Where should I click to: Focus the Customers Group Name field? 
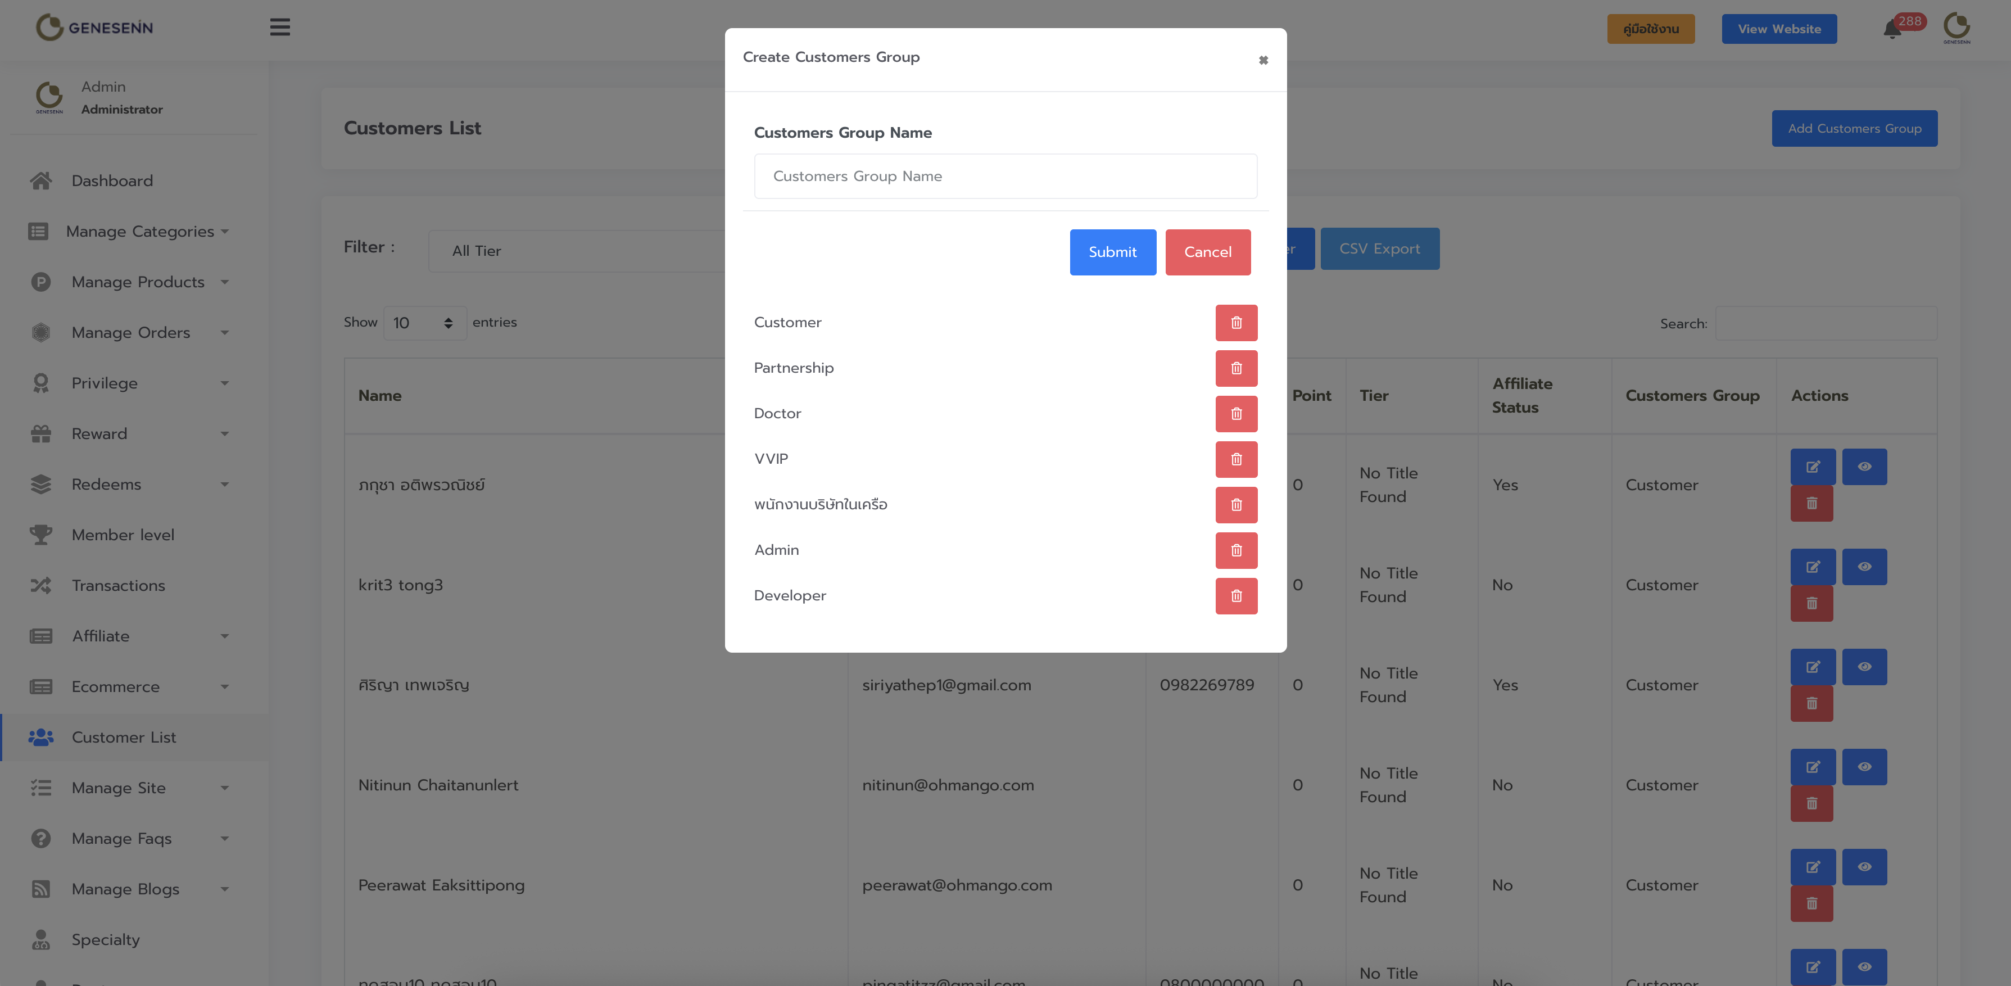tap(1005, 177)
